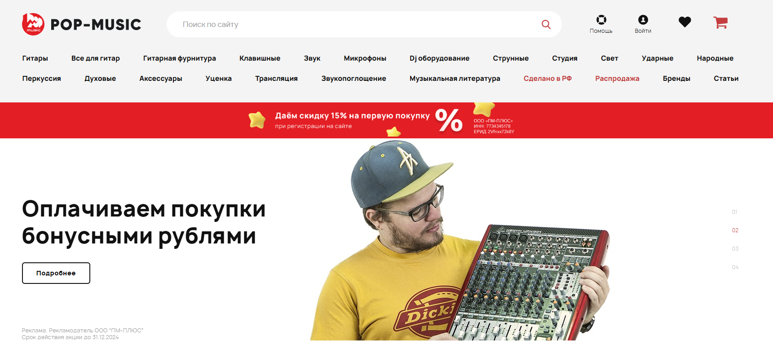
Task: Click the yellow star on promo banner
Action: click(257, 120)
